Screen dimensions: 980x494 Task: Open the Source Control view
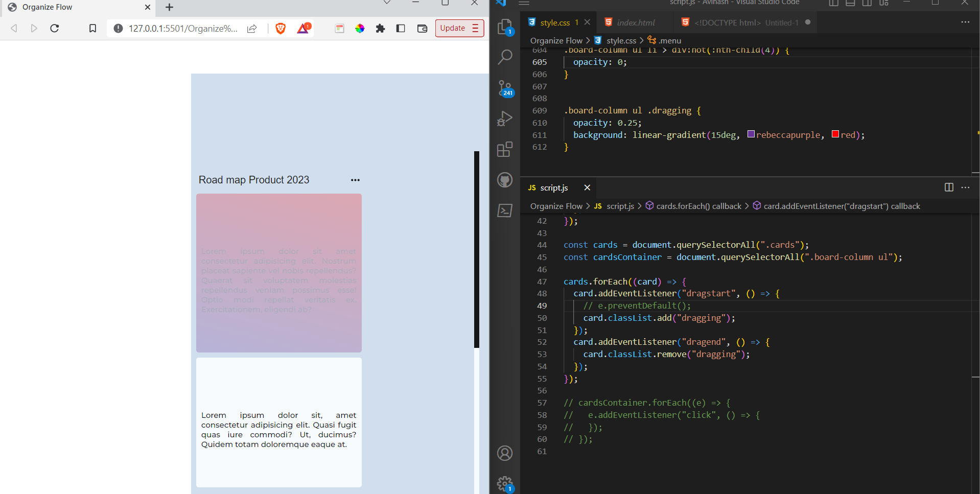click(505, 88)
